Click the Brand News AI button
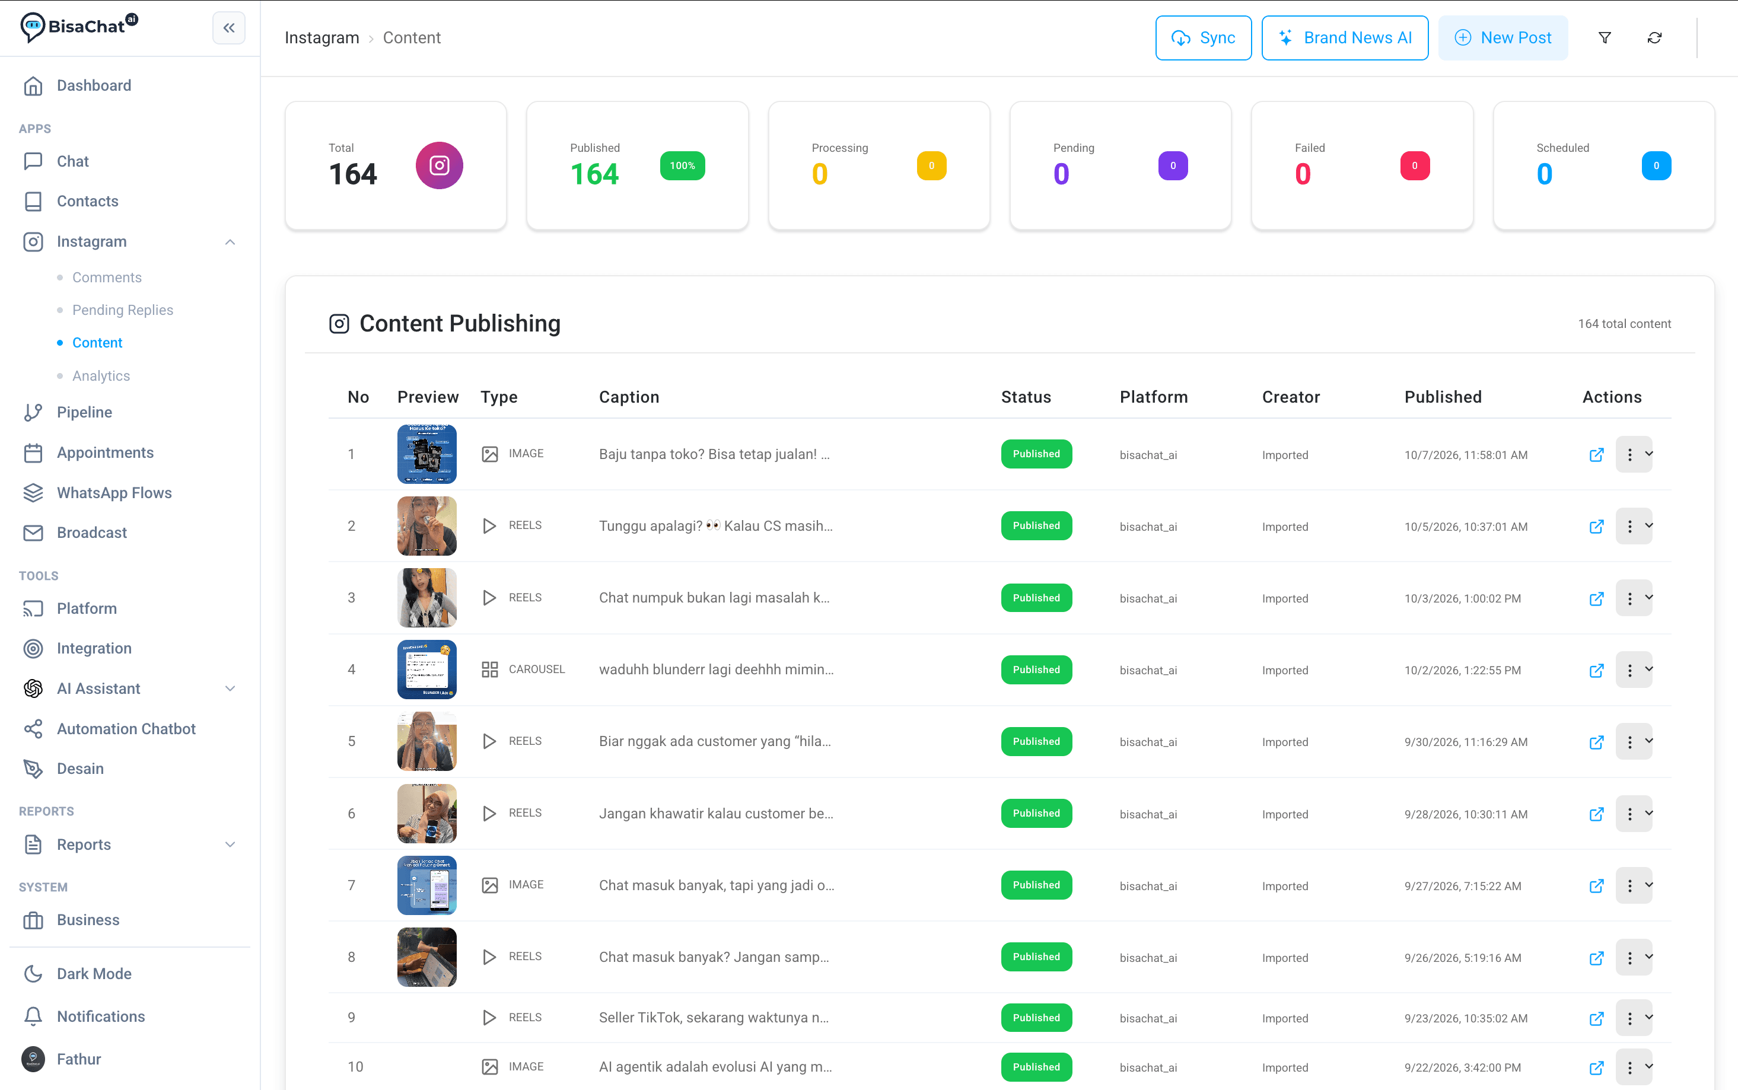This screenshot has height=1090, width=1738. [1344, 37]
